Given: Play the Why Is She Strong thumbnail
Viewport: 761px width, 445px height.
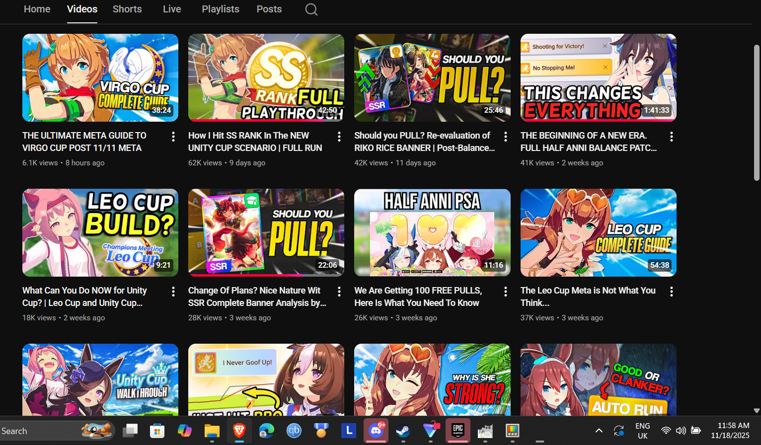Looking at the screenshot, I should point(432,379).
